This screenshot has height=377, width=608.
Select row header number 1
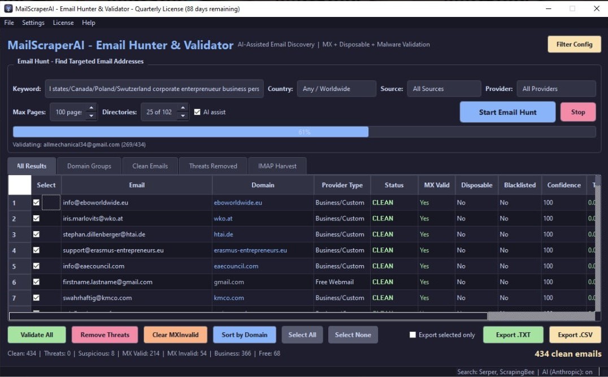(x=20, y=202)
